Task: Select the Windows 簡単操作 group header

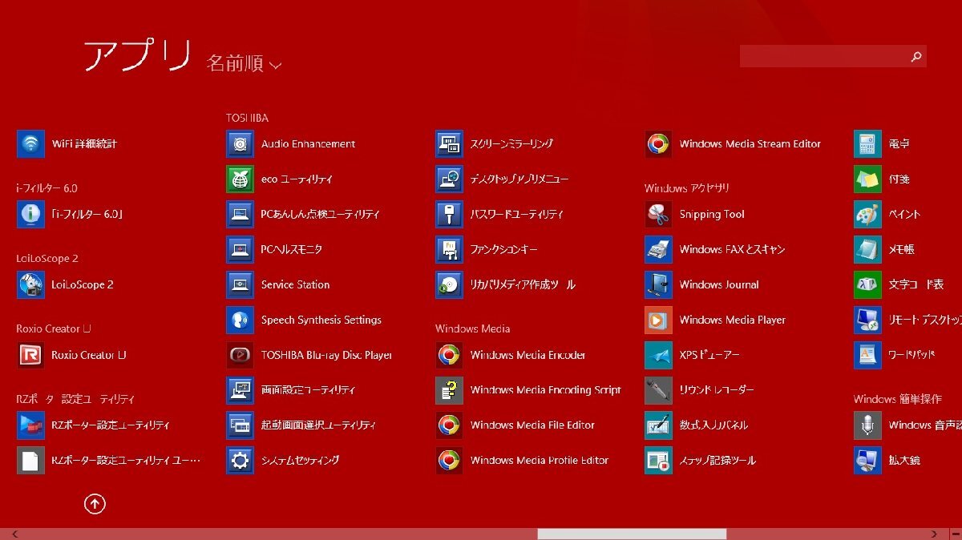Action: [x=897, y=399]
